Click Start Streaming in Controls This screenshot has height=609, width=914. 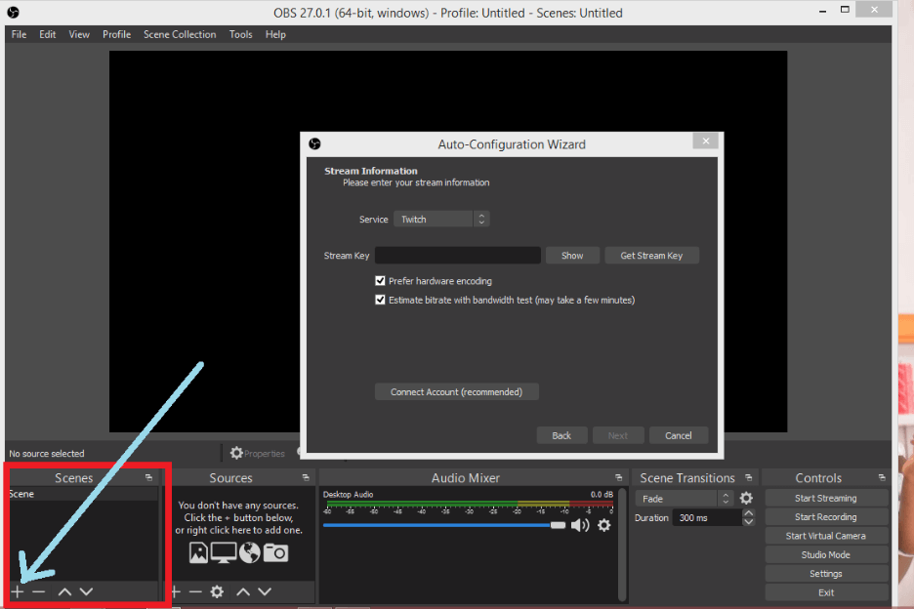(x=826, y=499)
